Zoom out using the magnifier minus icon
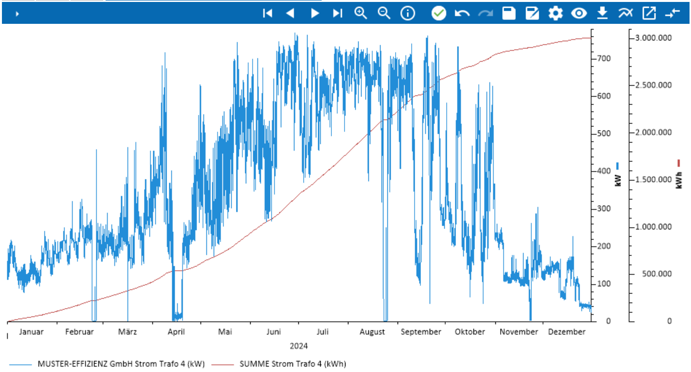Image resolution: width=691 pixels, height=372 pixels. coord(384,13)
